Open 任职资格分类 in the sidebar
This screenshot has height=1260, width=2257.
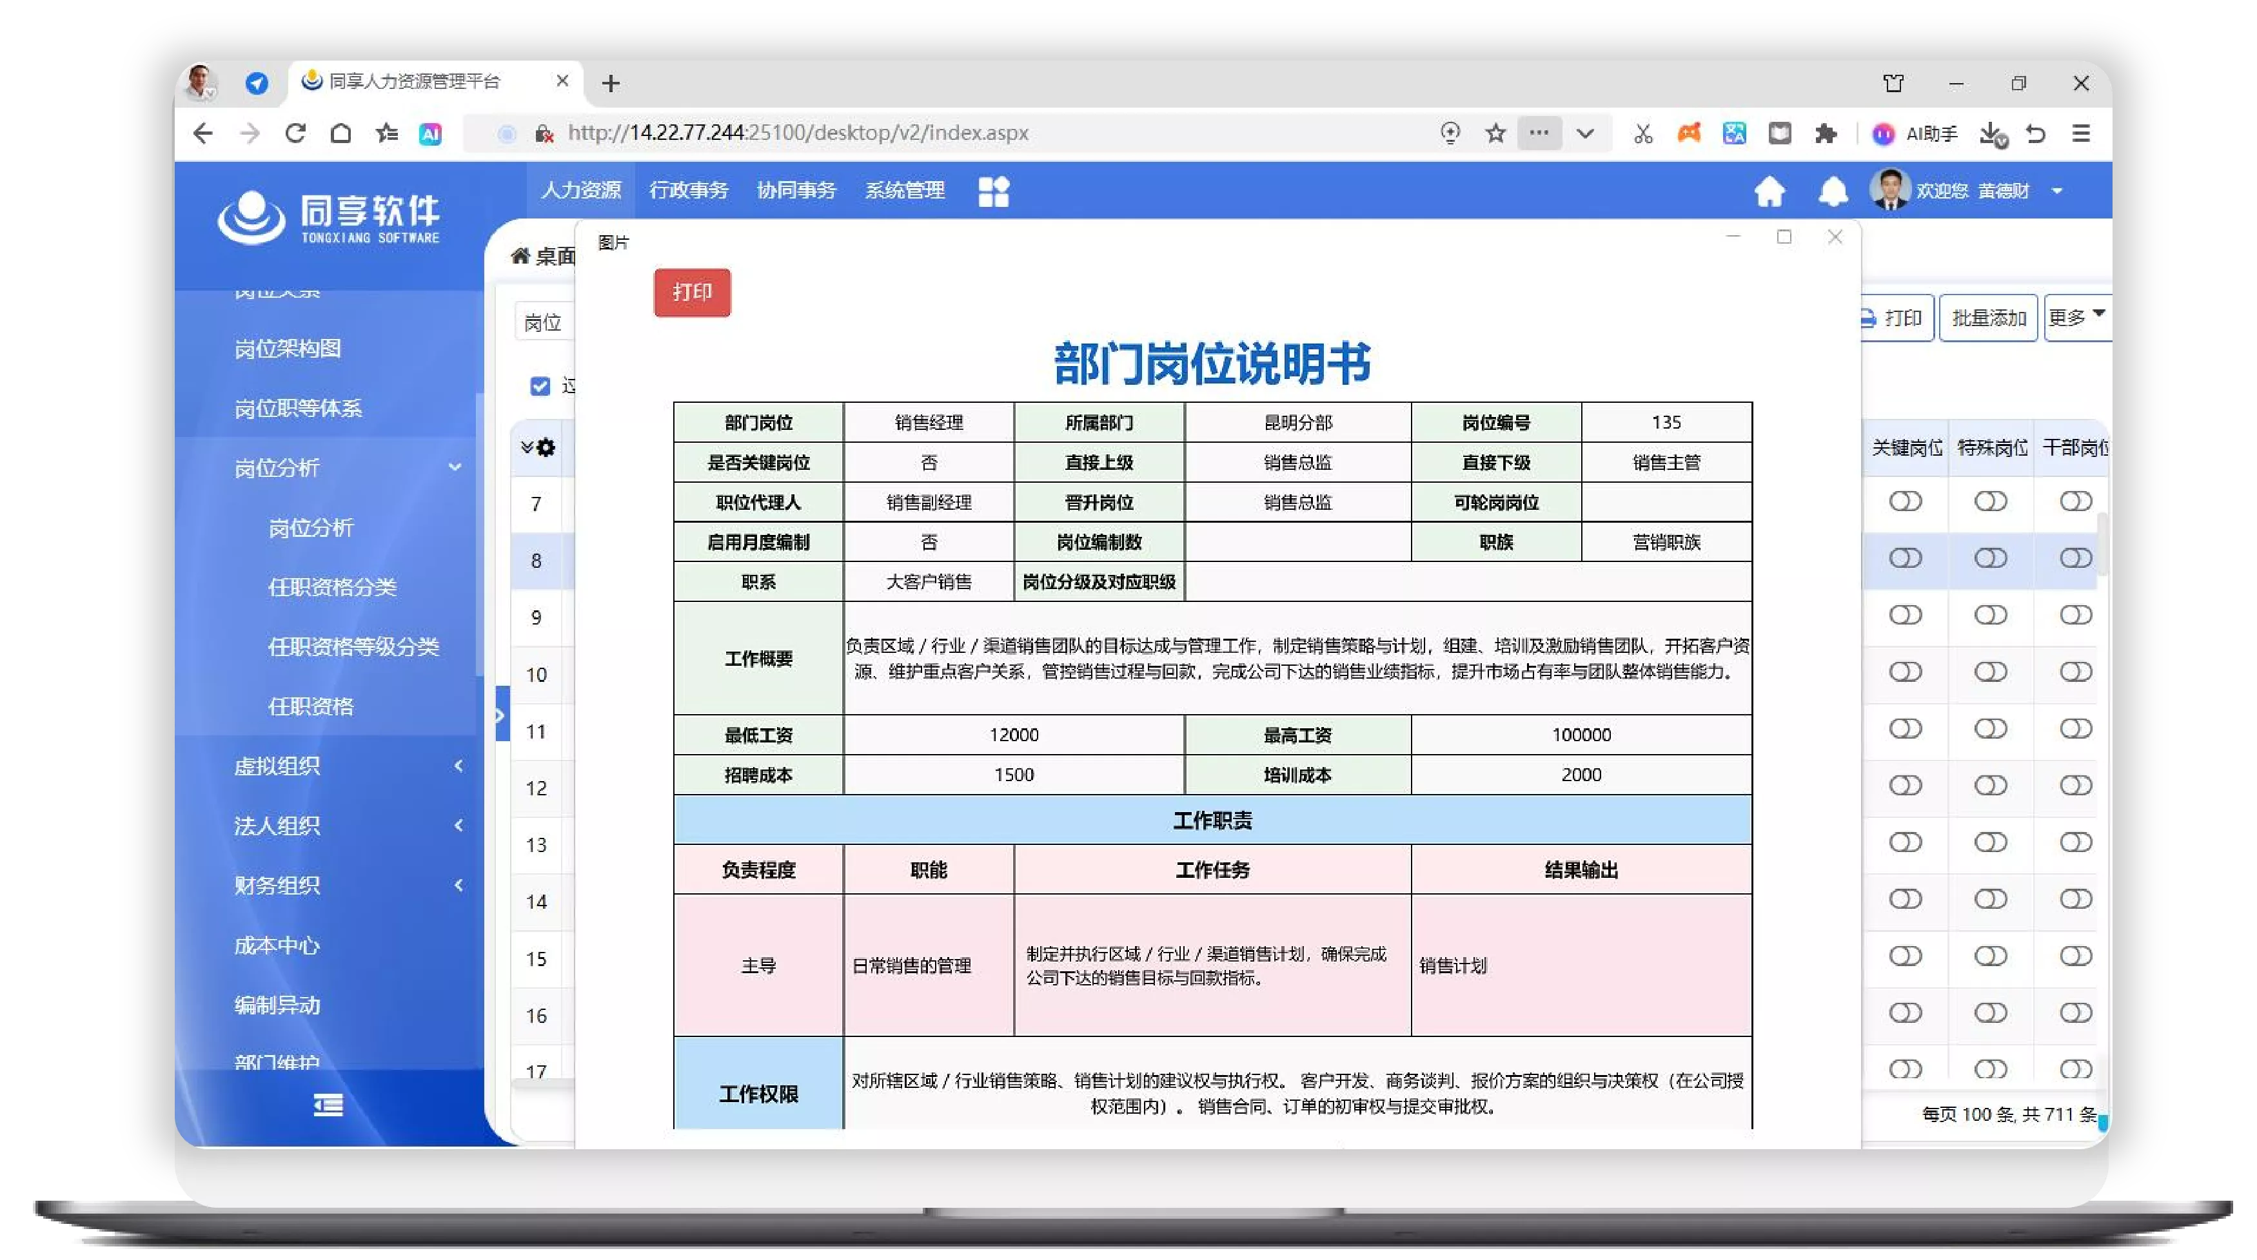coord(332,586)
